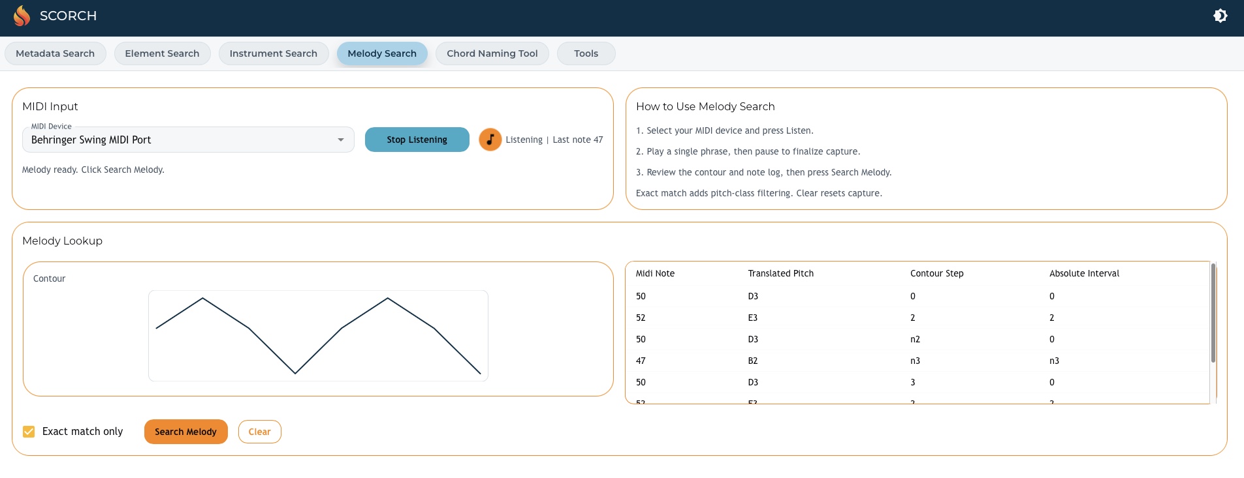Image resolution: width=1244 pixels, height=478 pixels.
Task: Click the Stop Listening button
Action: [417, 140]
